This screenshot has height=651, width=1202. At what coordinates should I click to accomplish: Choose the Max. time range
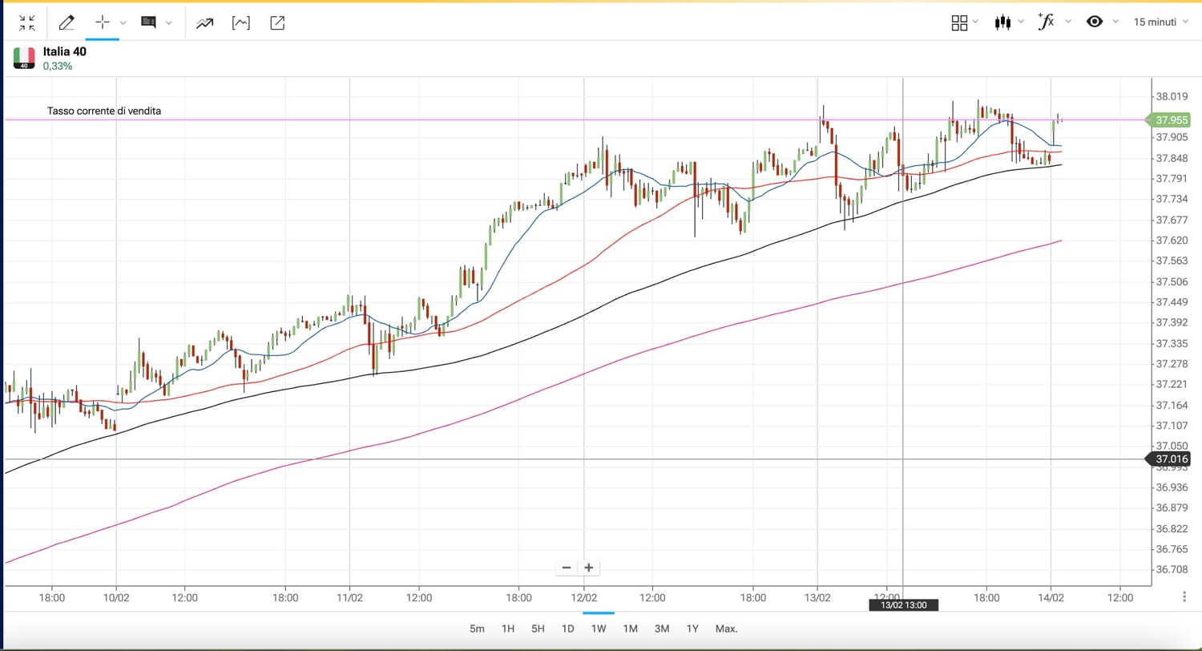pyautogui.click(x=726, y=629)
